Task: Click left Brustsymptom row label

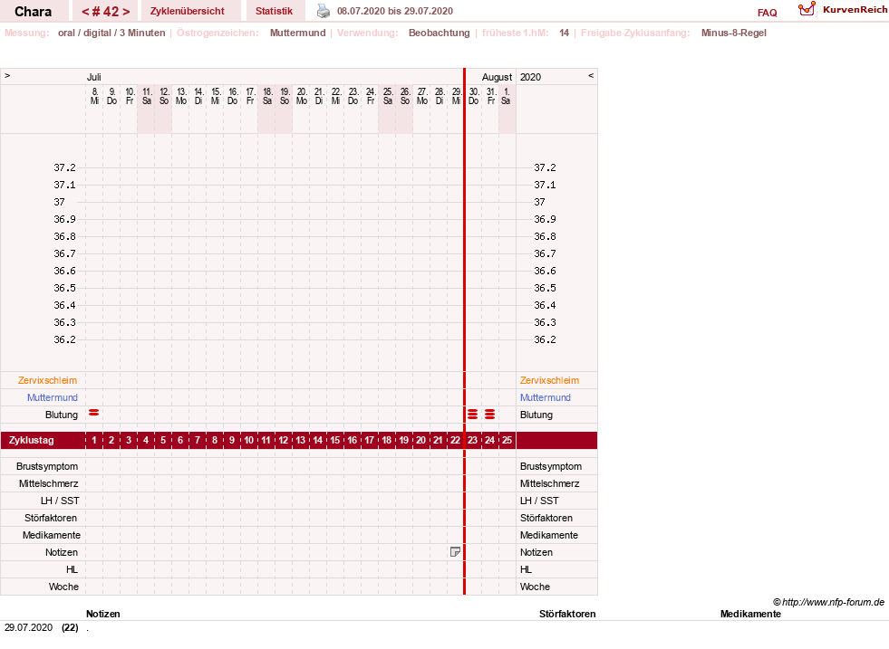Action: 47,467
